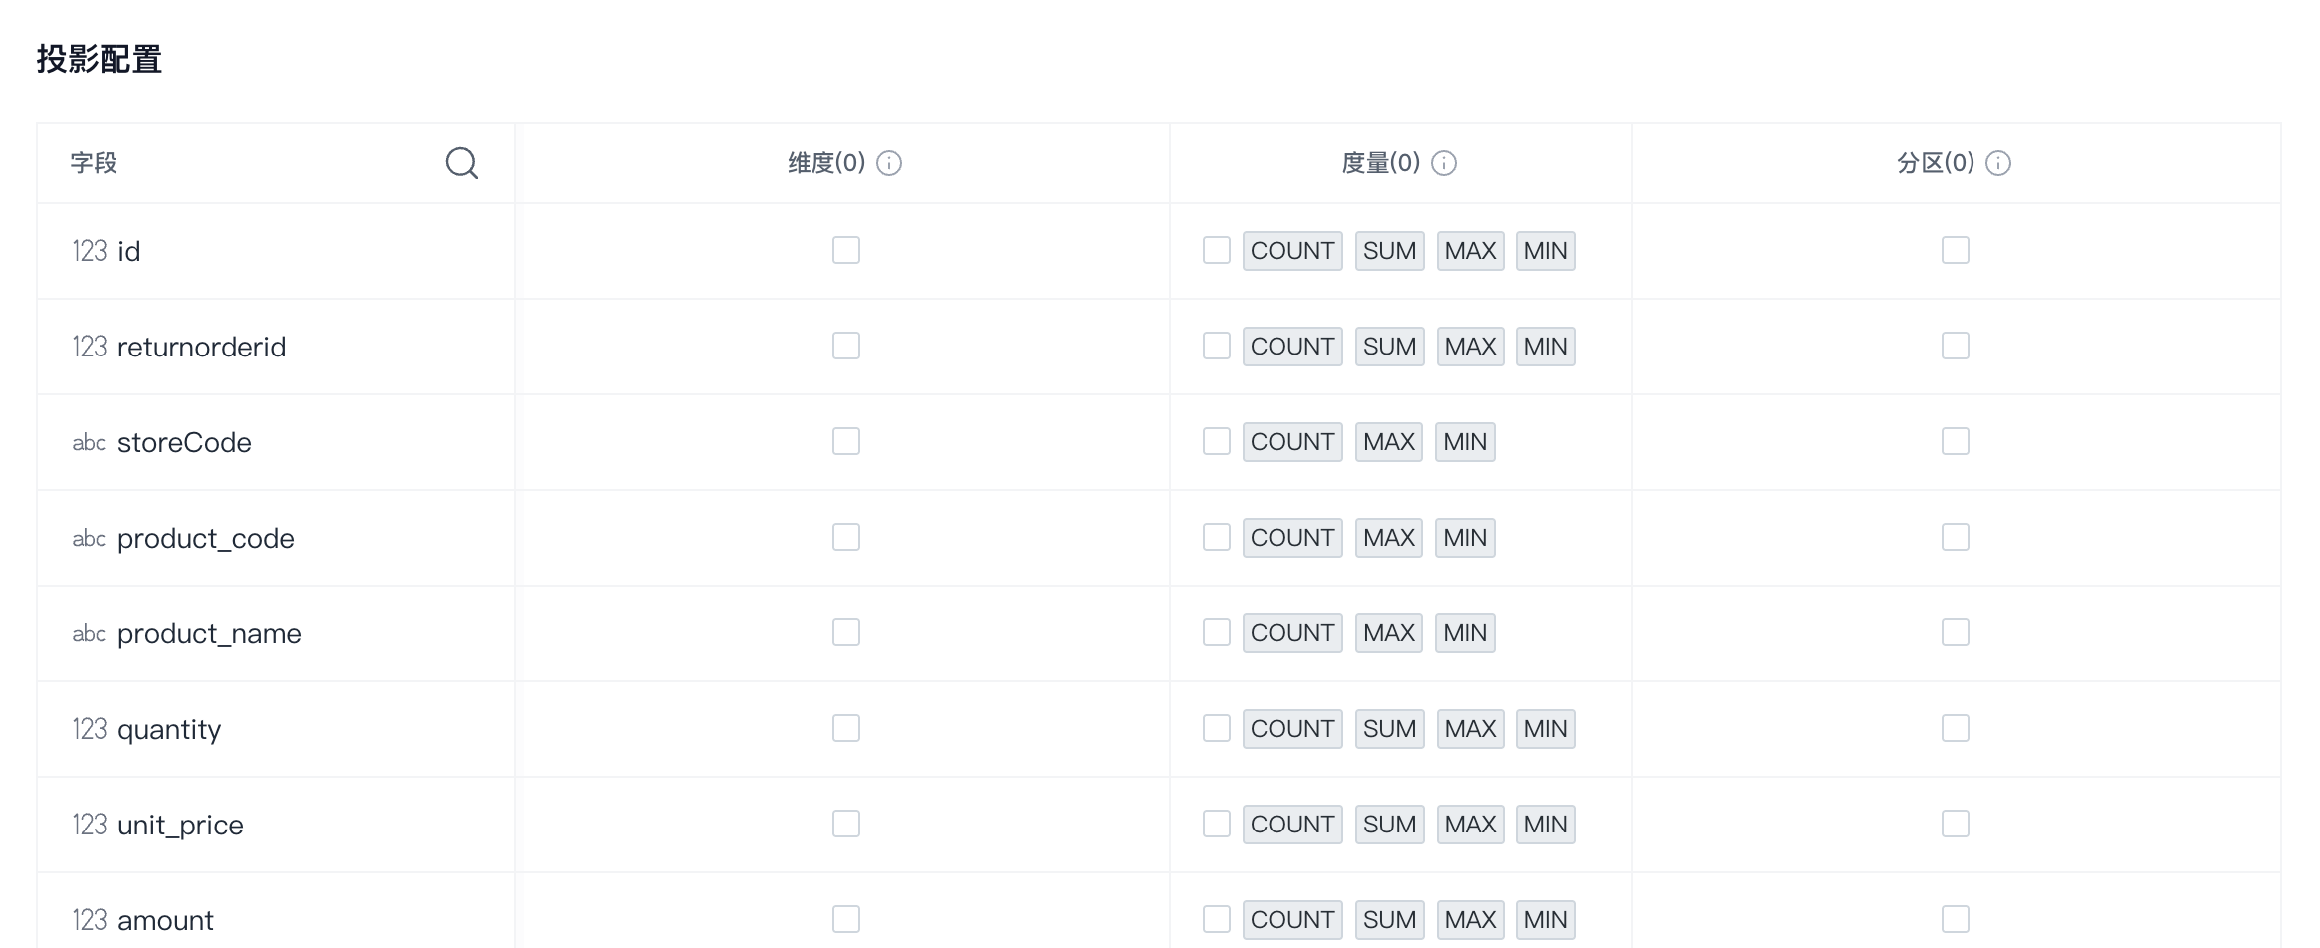Enable dimension checkbox for storeCode row
The width and height of the screenshot is (2320, 948).
(x=846, y=441)
